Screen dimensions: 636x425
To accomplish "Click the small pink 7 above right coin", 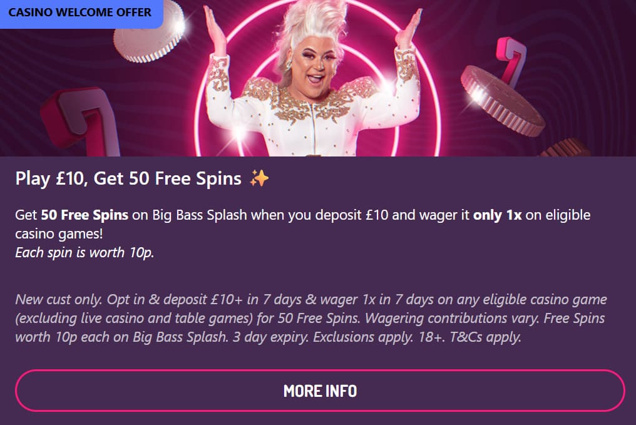I will click(511, 59).
